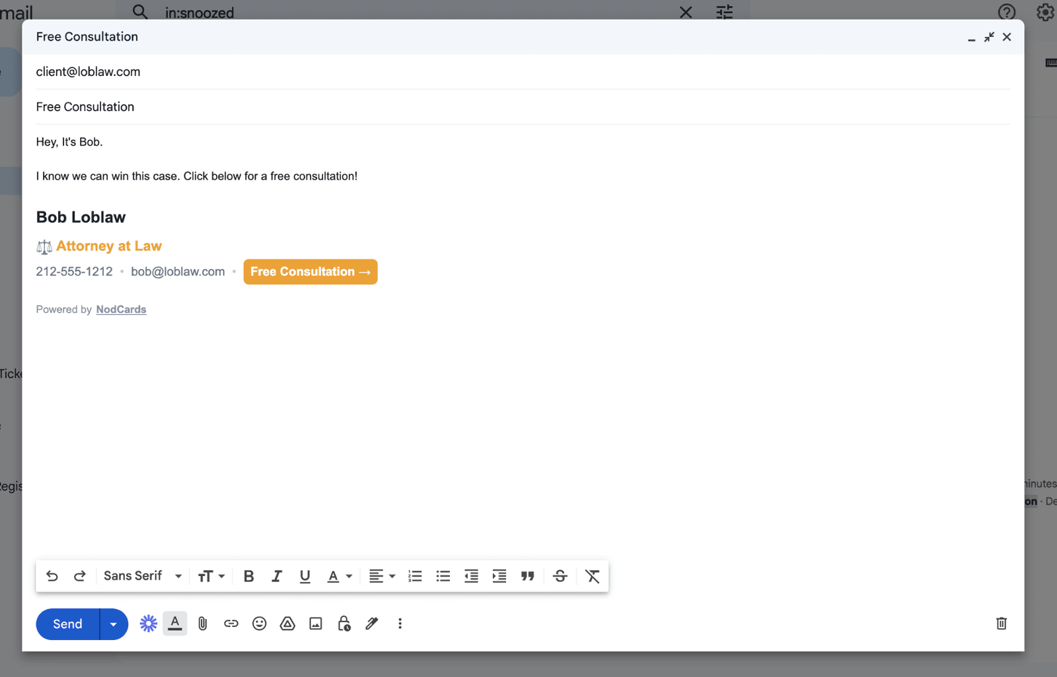
Task: Toggle italic formatting
Action: pyautogui.click(x=277, y=576)
